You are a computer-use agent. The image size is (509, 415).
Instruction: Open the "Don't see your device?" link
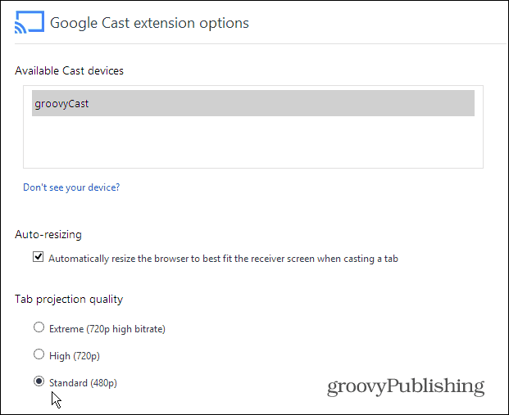[71, 187]
